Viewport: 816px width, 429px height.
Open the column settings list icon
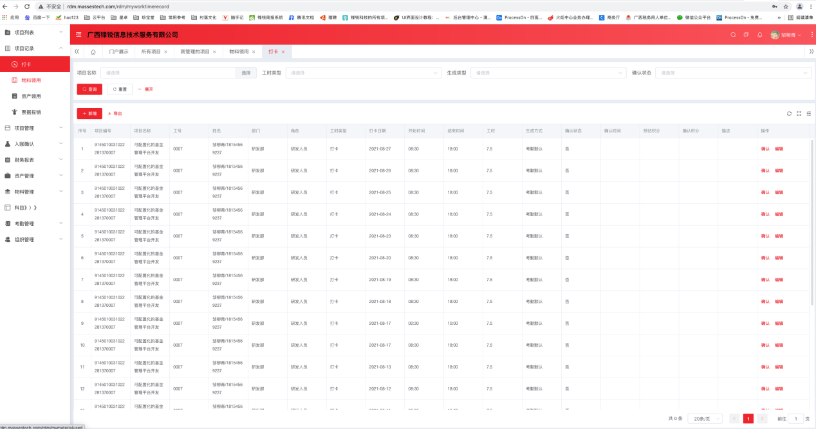tap(808, 113)
